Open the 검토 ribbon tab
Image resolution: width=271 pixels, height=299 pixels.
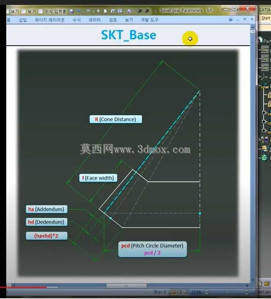[113, 20]
